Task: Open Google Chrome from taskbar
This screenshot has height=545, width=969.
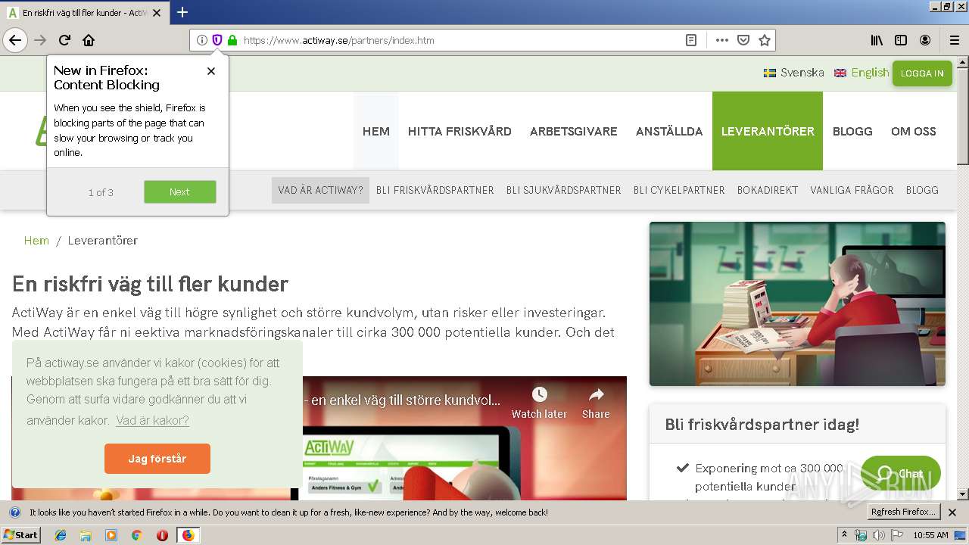Action: (136, 535)
